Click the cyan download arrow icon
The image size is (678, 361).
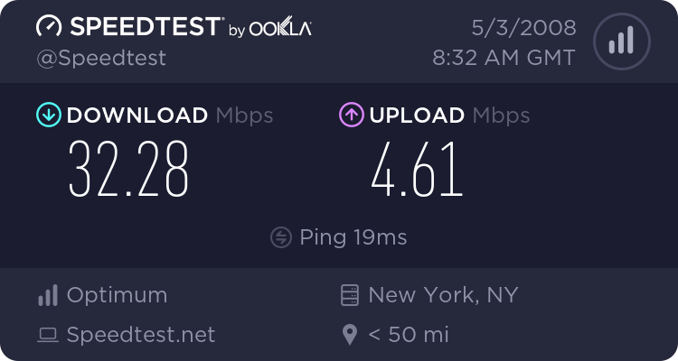point(49,115)
